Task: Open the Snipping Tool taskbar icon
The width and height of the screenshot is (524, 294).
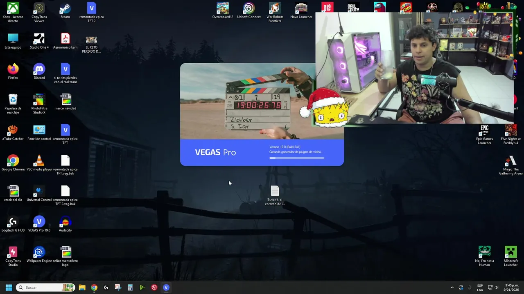Action: (x=118, y=287)
